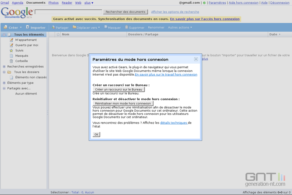Open Paramètres link at top right
Viewport: 292px width, 195px height.
click(x=217, y=3)
